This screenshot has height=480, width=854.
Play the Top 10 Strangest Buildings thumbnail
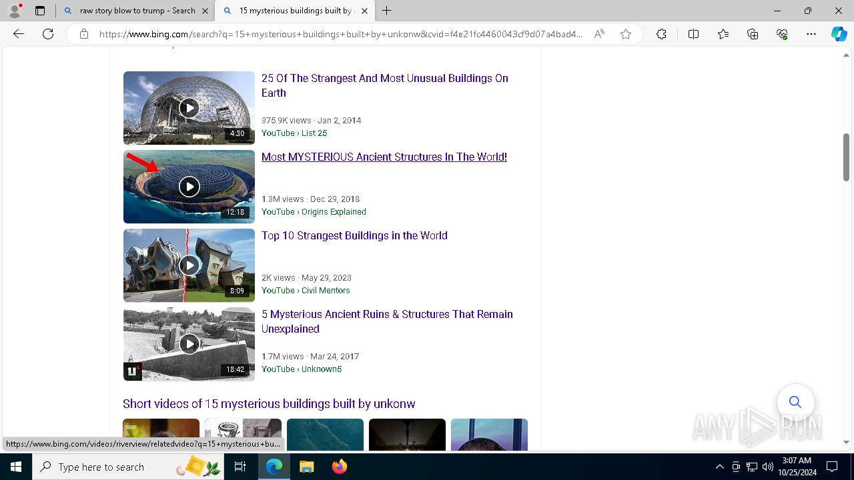(189, 265)
